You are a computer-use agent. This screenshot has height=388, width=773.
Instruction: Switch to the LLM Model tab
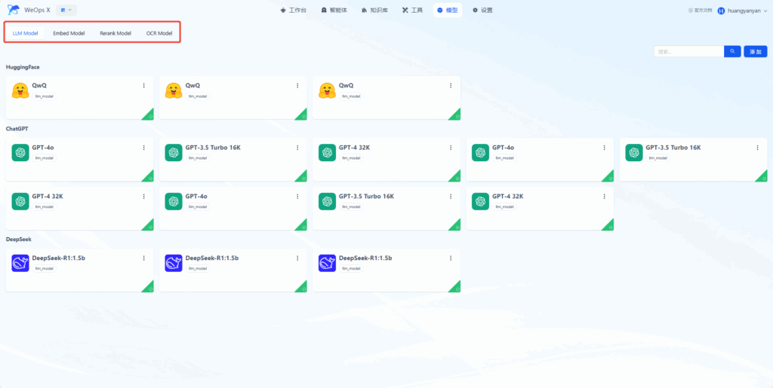[x=25, y=33]
